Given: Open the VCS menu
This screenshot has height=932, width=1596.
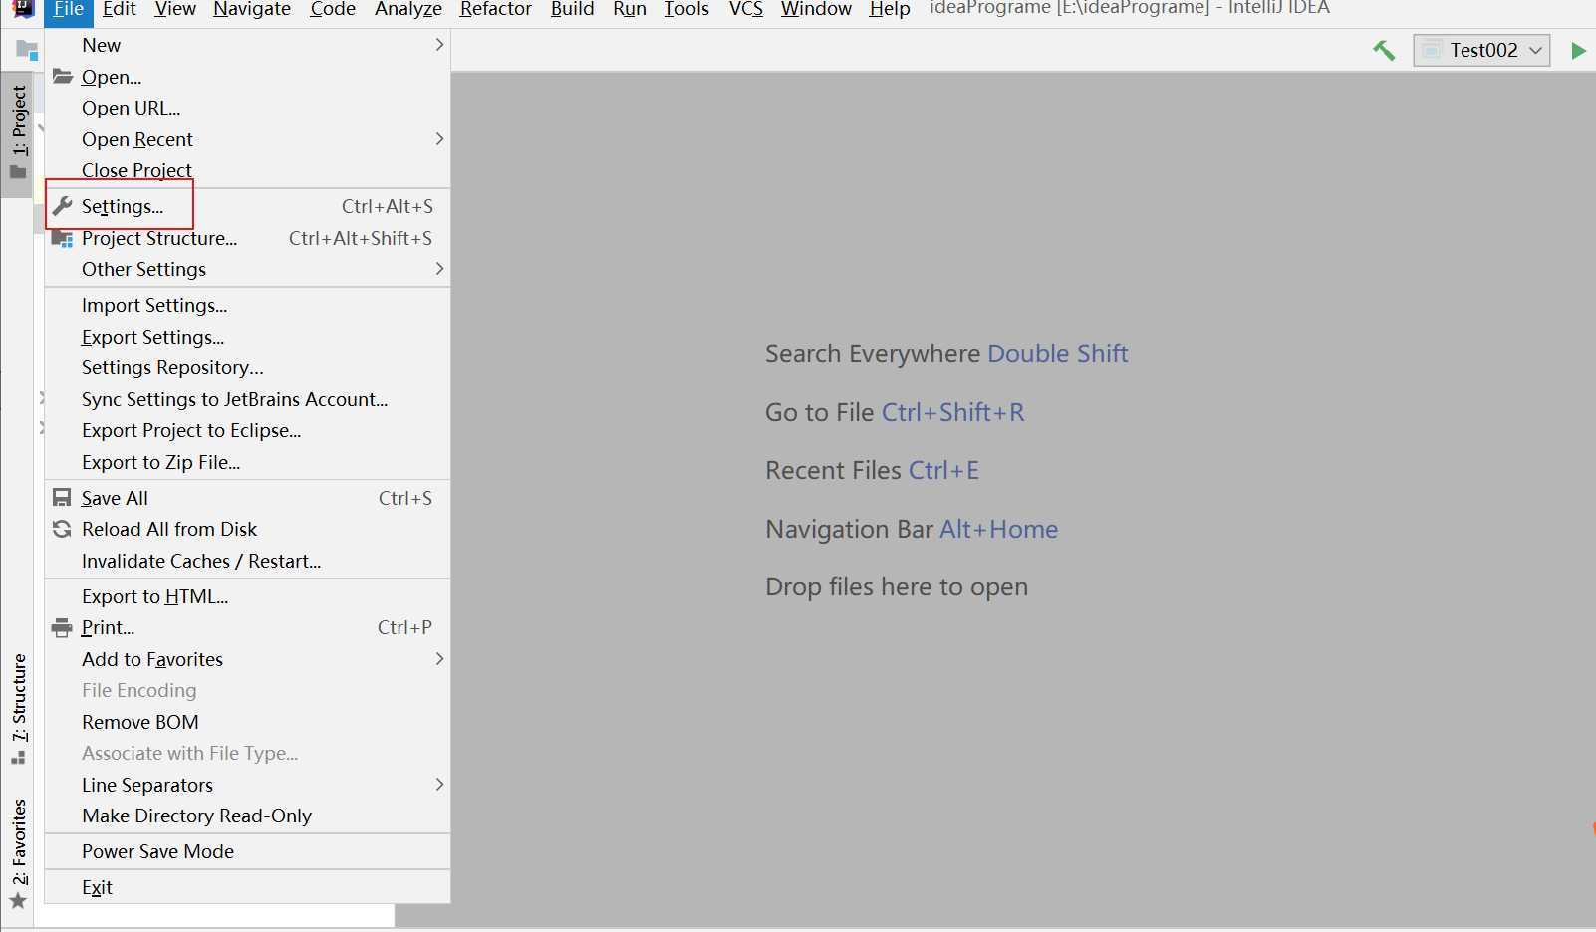Looking at the screenshot, I should pyautogui.click(x=746, y=10).
